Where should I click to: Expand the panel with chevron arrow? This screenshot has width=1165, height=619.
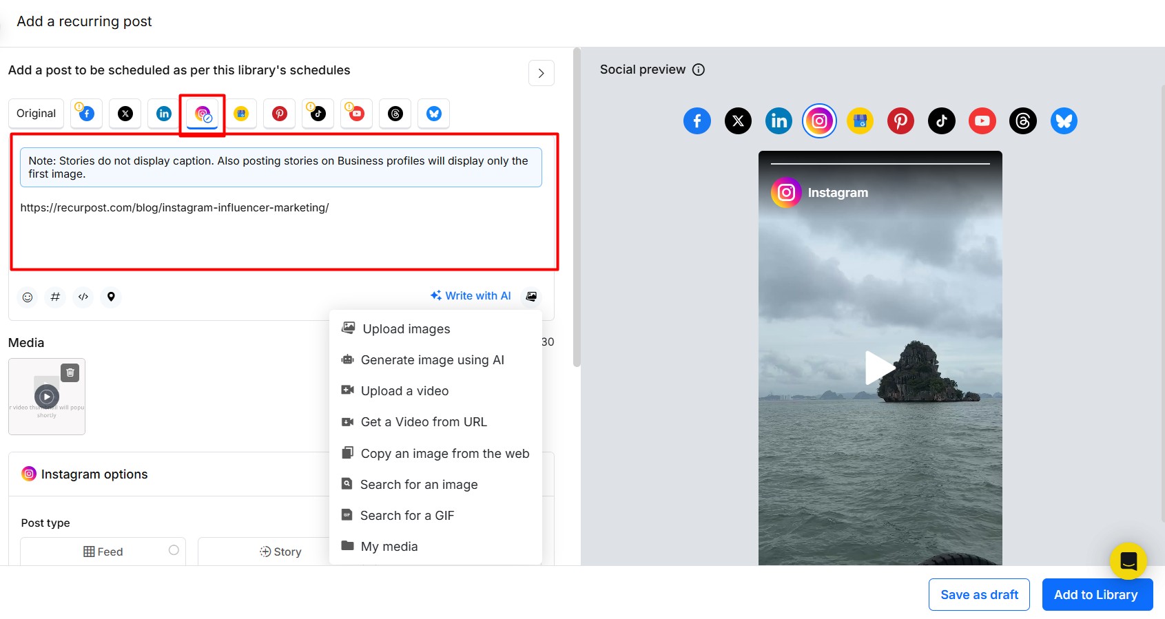pyautogui.click(x=542, y=73)
